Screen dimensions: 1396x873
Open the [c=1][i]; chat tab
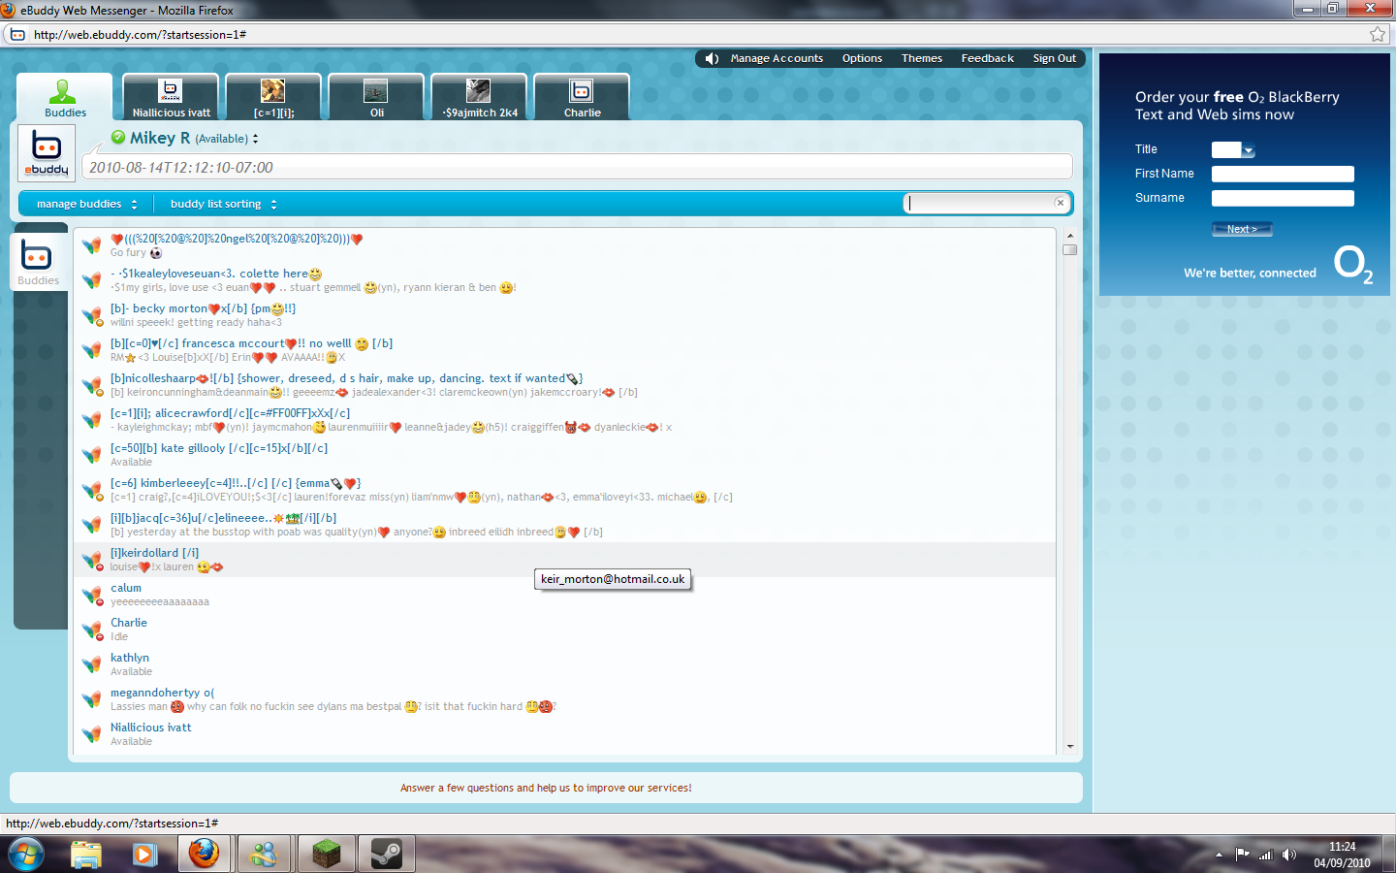pyautogui.click(x=273, y=97)
